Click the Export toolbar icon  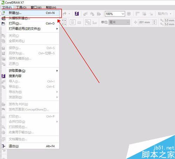(x=92, y=14)
